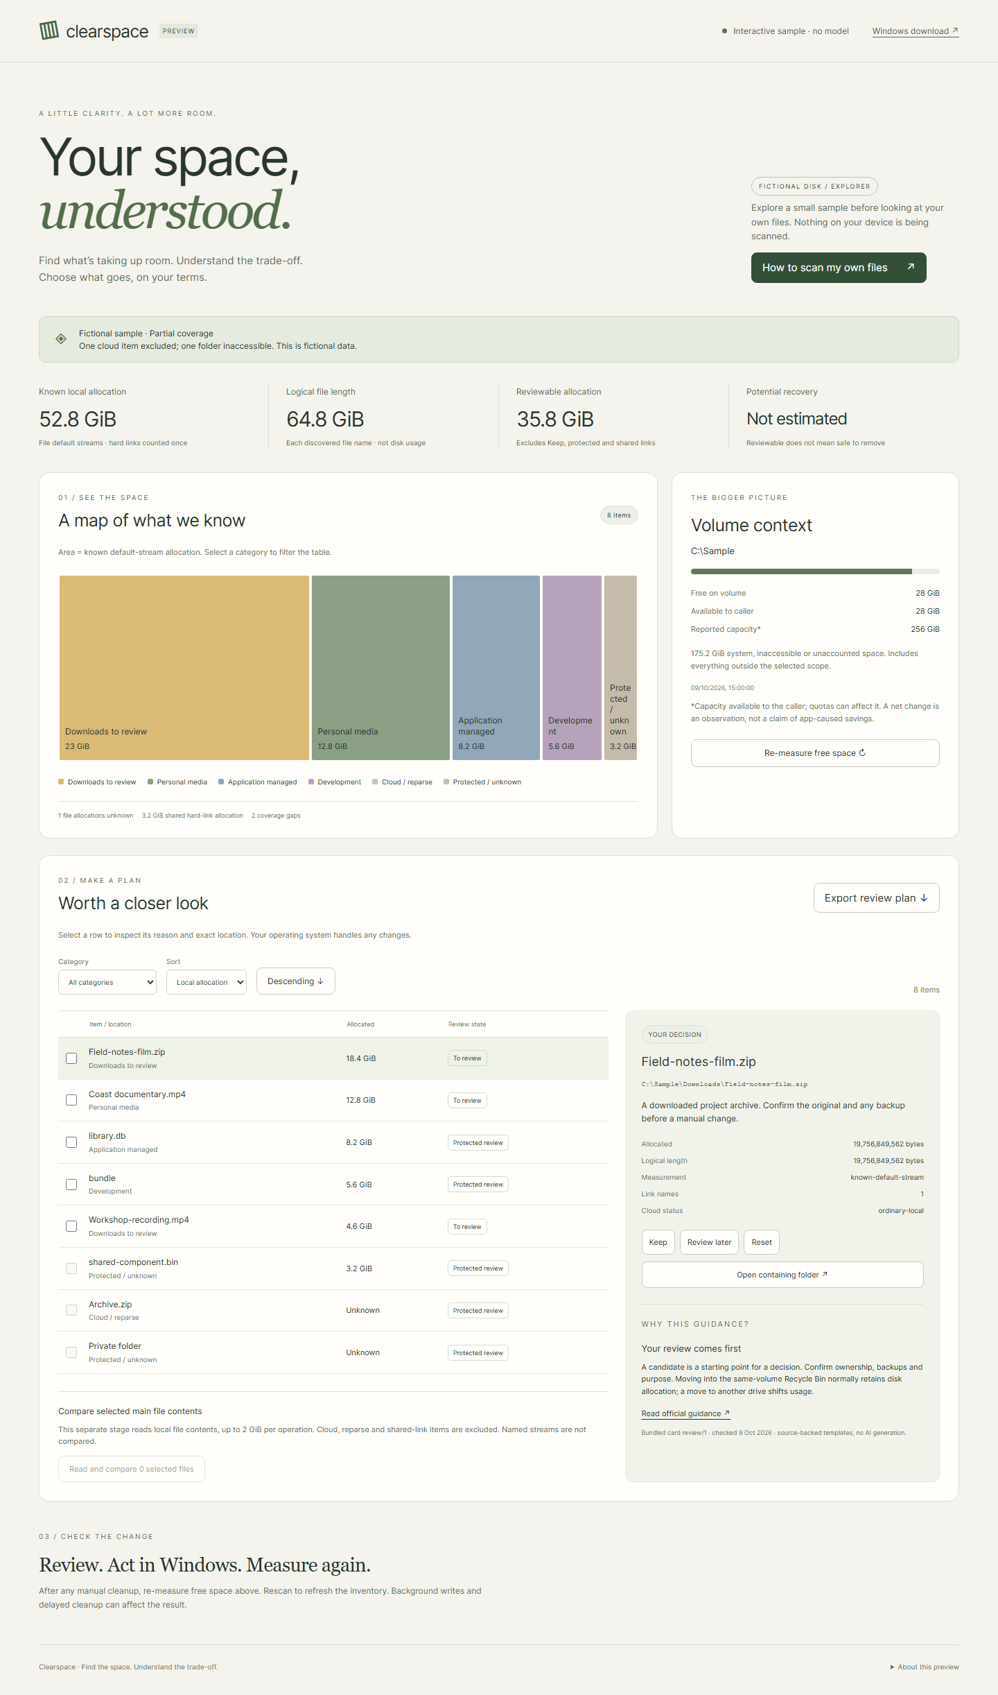Click the volume usage progress bar
998x1695 pixels.
pyautogui.click(x=815, y=571)
